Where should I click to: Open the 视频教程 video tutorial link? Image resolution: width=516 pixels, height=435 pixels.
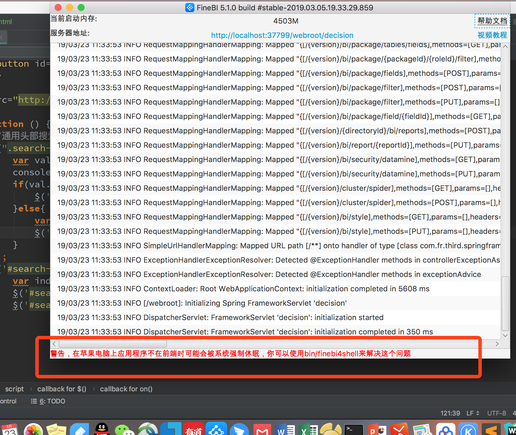492,35
